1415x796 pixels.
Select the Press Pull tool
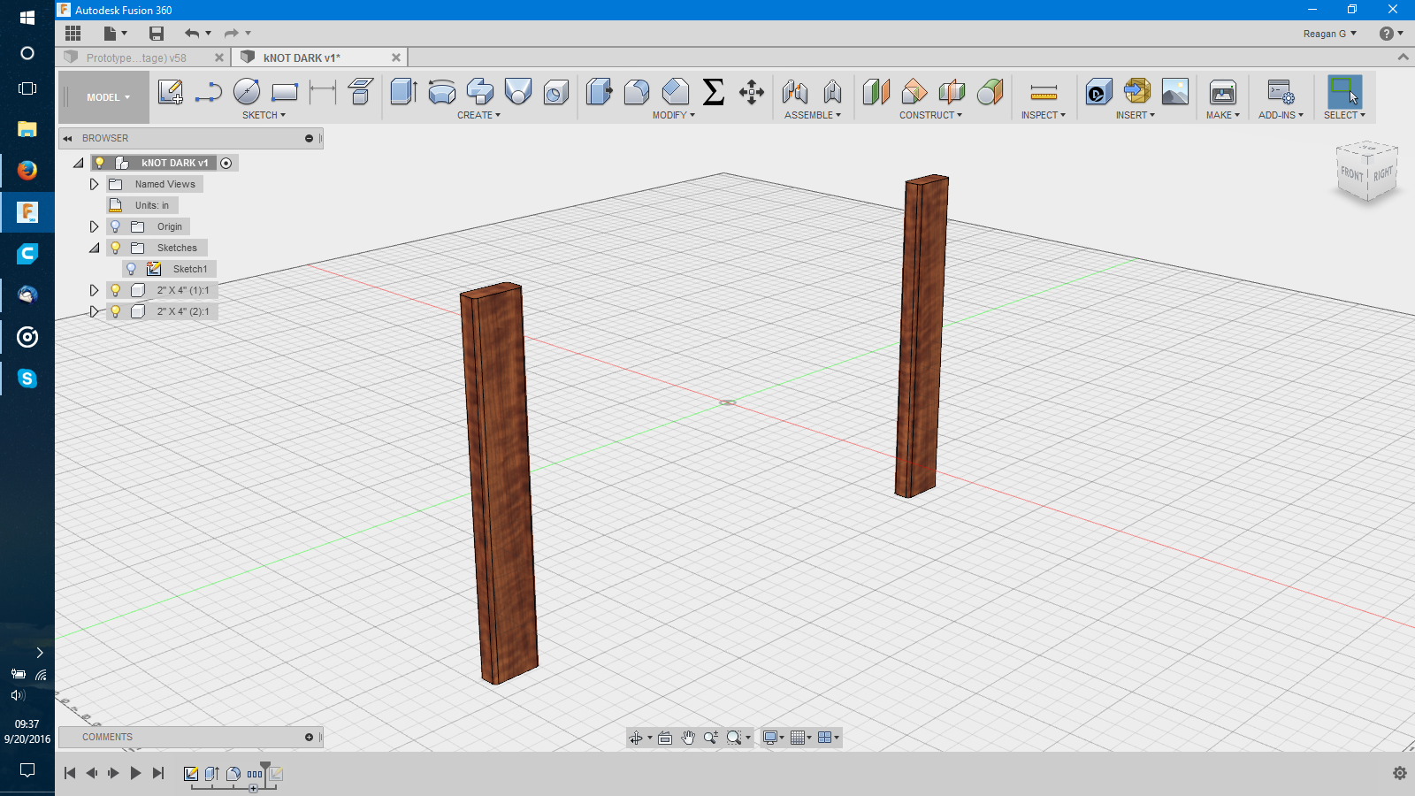tap(599, 92)
